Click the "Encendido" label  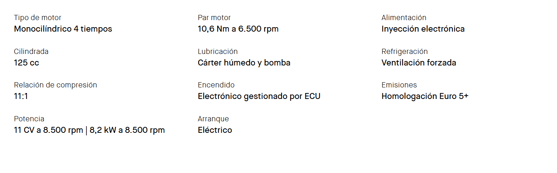click(216, 85)
